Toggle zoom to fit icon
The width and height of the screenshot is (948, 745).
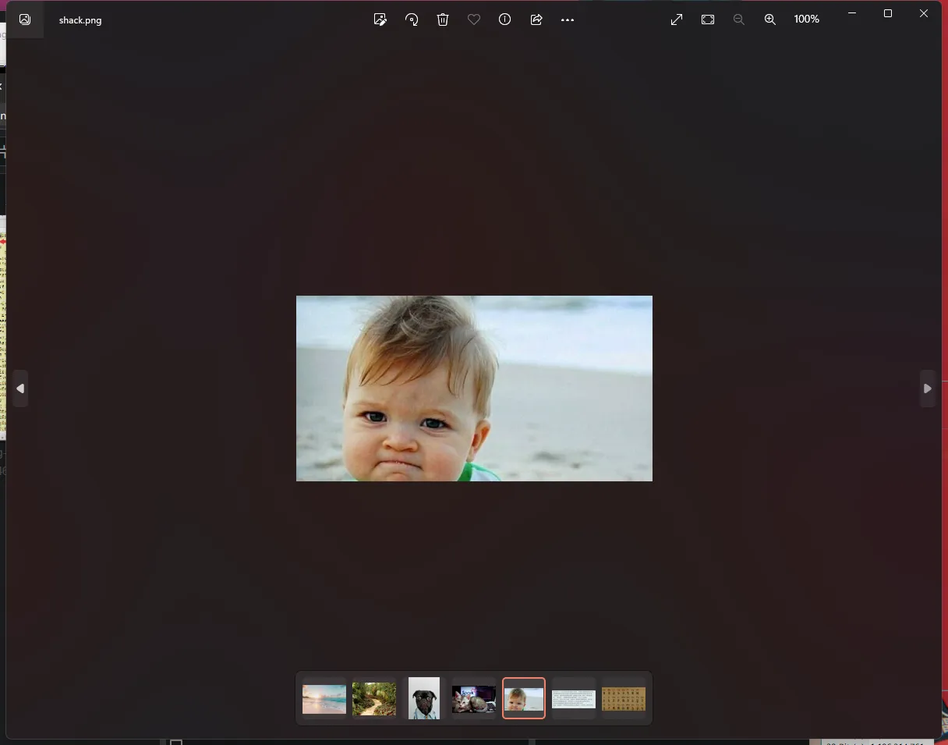coord(708,20)
